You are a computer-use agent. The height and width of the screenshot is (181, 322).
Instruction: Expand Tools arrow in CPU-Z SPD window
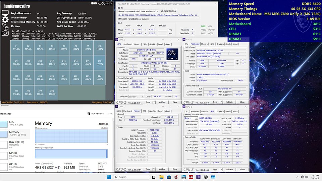click(221, 169)
